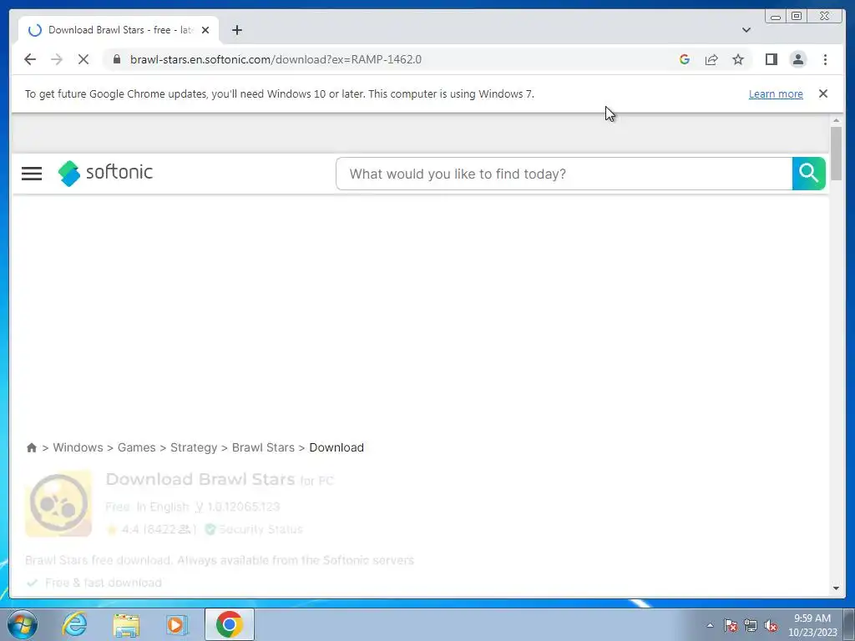This screenshot has width=855, height=641.
Task: Go to the Softonic logo homepage
Action: click(x=105, y=173)
